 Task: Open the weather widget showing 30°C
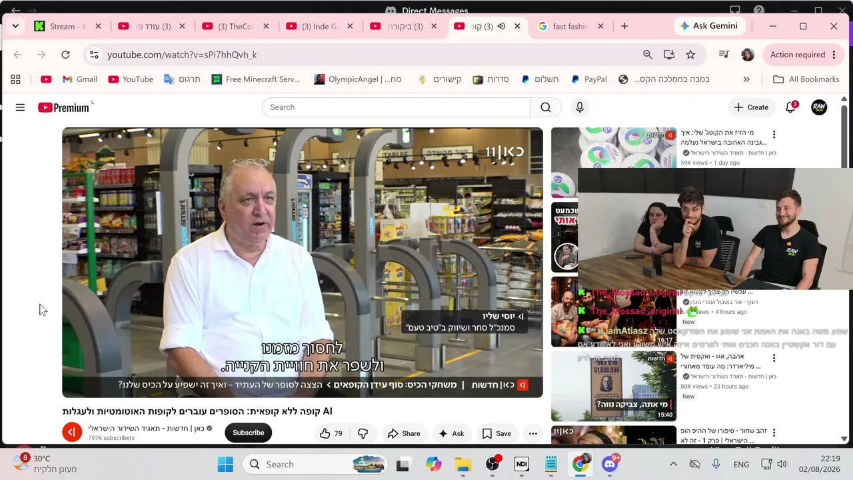tap(45, 464)
